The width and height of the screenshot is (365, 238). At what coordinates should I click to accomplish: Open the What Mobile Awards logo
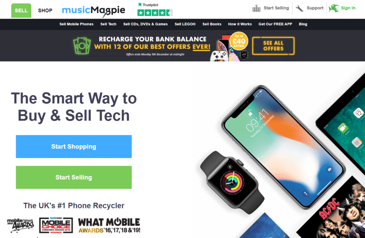click(x=109, y=225)
